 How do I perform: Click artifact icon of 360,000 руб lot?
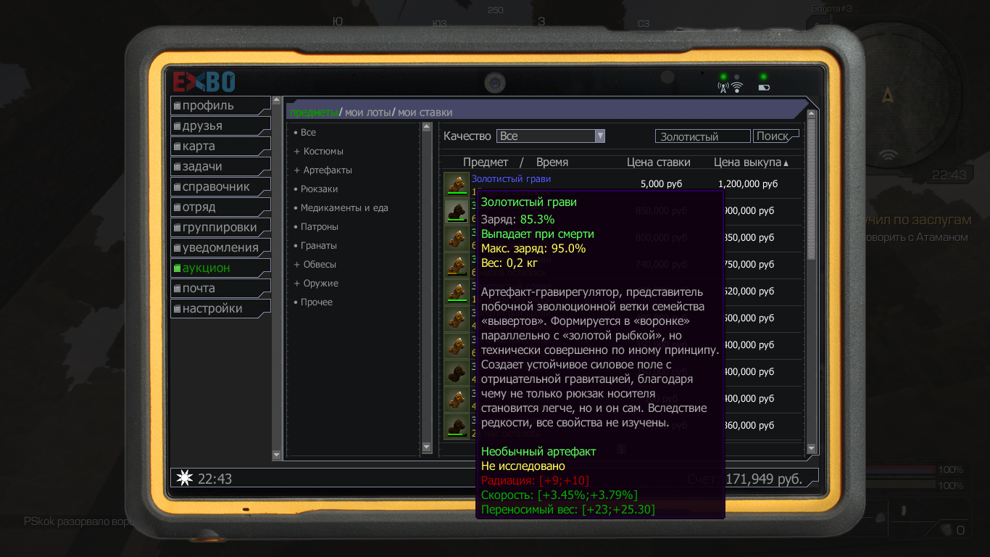[456, 426]
